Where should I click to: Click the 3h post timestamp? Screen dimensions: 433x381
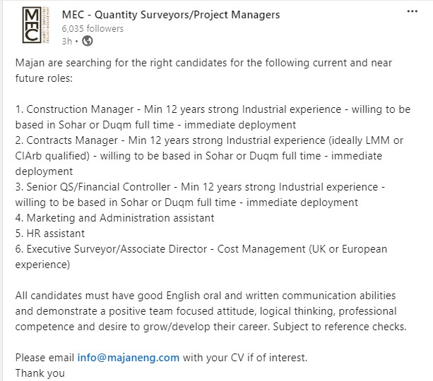point(66,42)
